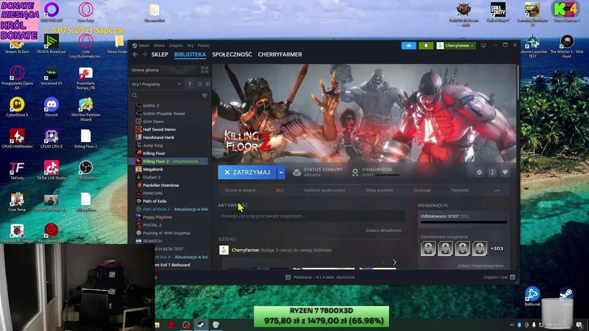Open Sklep punktów link
589x331 pixels.
click(x=379, y=190)
